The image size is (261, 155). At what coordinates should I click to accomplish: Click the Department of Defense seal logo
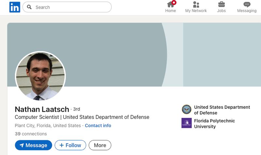(187, 110)
